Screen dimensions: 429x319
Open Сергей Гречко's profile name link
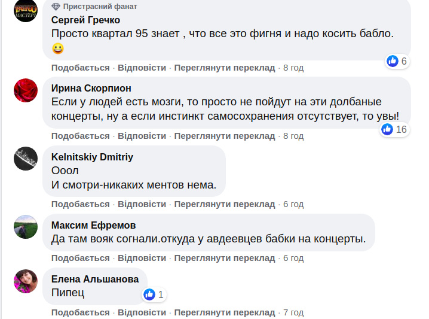pos(85,20)
